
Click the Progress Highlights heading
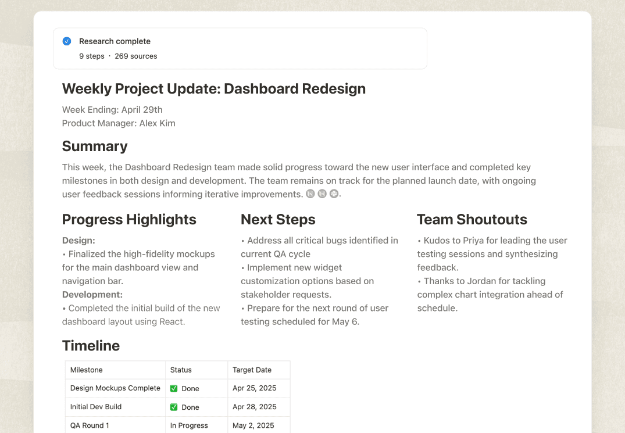[128, 220]
